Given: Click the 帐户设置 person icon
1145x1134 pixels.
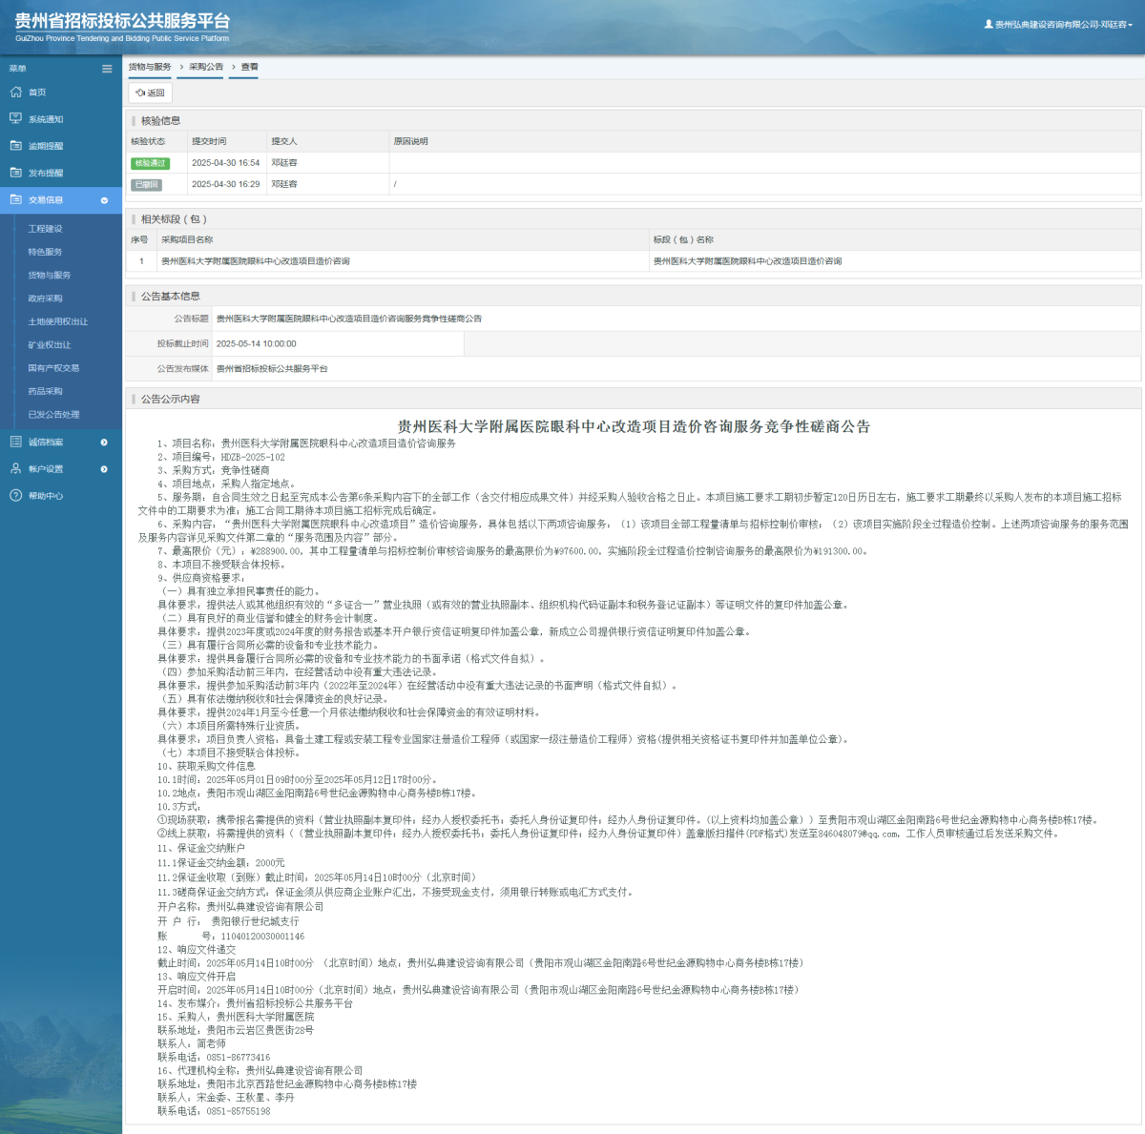Looking at the screenshot, I should 15,468.
